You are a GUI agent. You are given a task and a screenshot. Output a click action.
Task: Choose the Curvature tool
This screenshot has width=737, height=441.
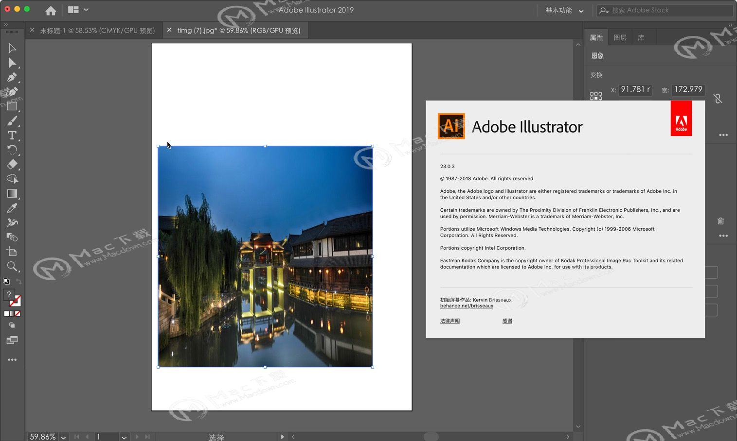point(12,92)
